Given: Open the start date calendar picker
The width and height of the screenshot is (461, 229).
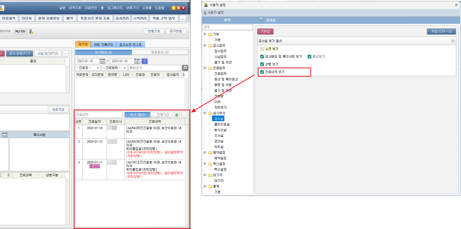Looking at the screenshot, I should tap(102, 61).
